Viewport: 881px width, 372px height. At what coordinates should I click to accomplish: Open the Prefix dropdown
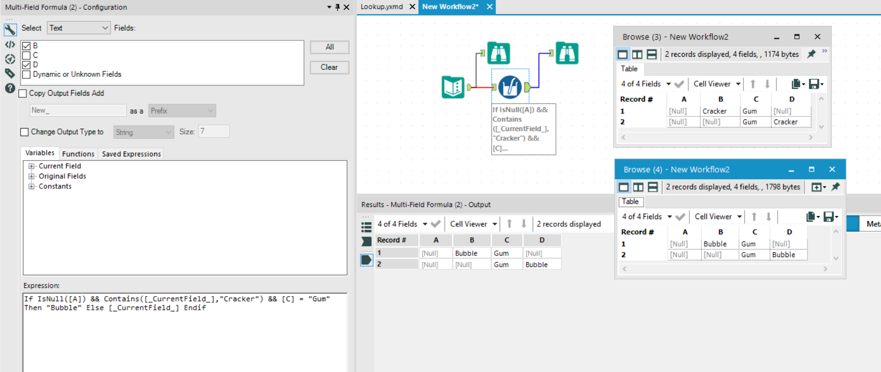182,111
